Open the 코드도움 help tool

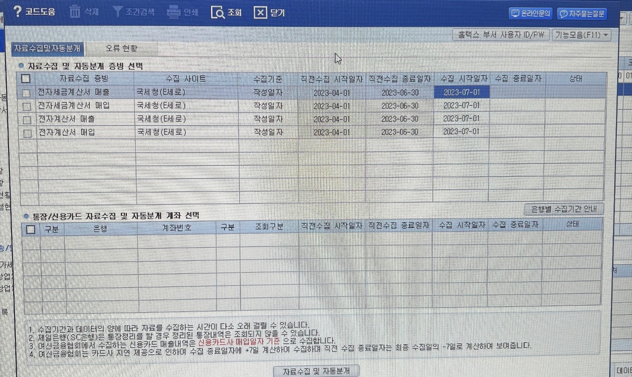pyautogui.click(x=34, y=12)
